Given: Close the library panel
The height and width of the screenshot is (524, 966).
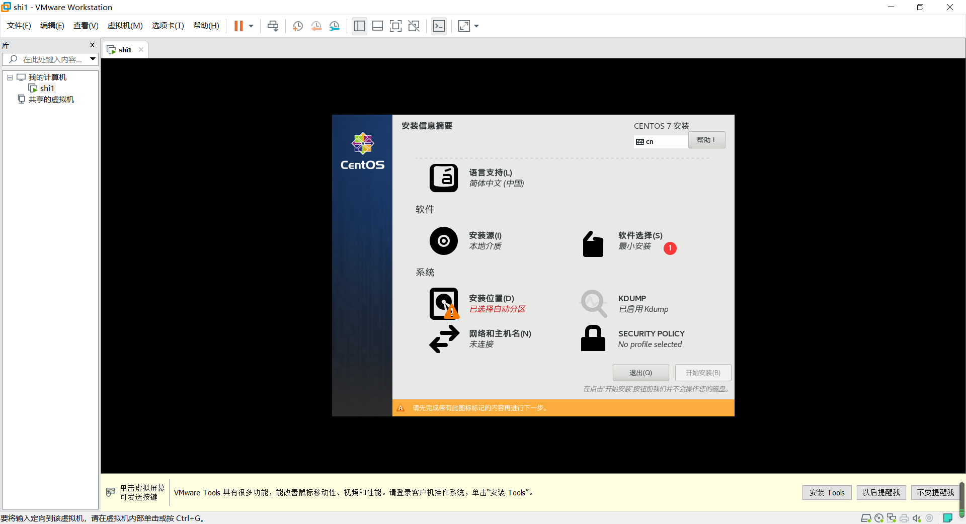Looking at the screenshot, I should [x=92, y=45].
